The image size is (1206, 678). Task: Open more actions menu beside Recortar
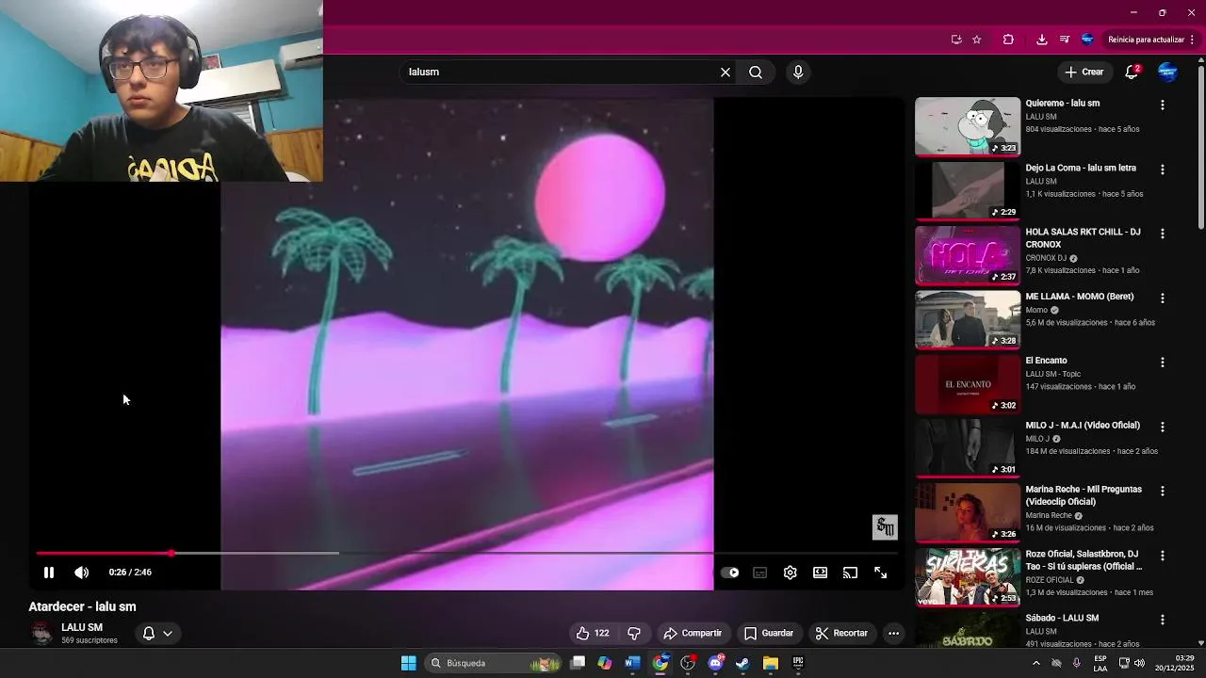893,633
